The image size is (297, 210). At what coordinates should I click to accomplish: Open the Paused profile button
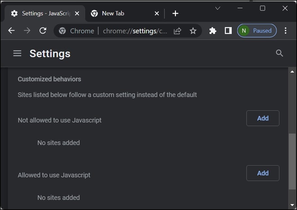257,30
